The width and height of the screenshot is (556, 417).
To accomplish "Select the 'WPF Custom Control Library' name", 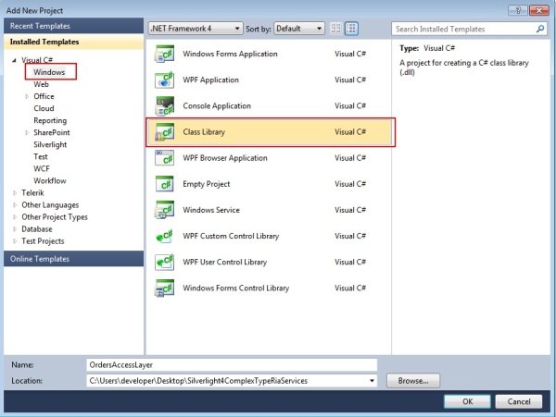I will point(231,236).
